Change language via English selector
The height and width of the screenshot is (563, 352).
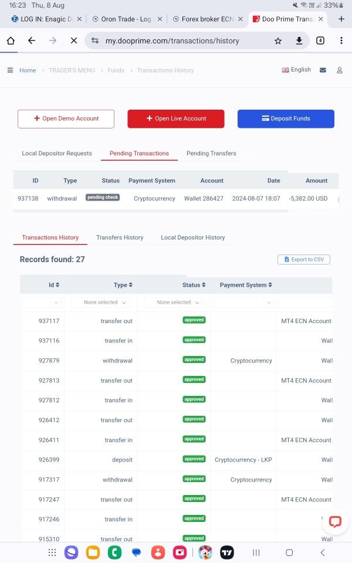(x=296, y=70)
